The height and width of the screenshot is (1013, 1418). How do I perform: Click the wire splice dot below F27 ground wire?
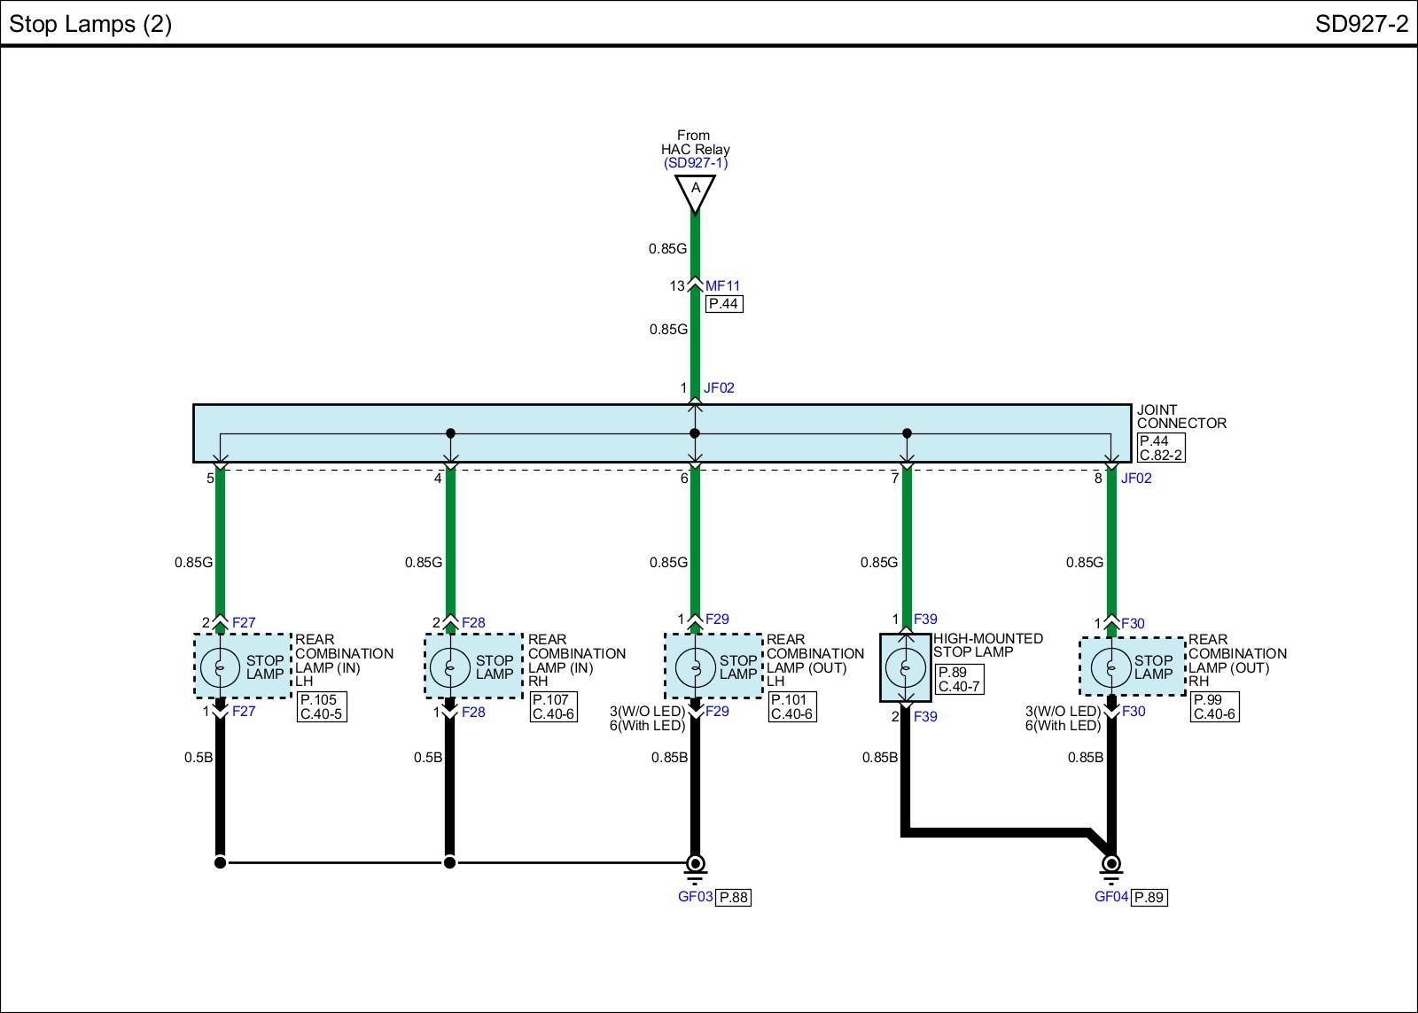[220, 862]
